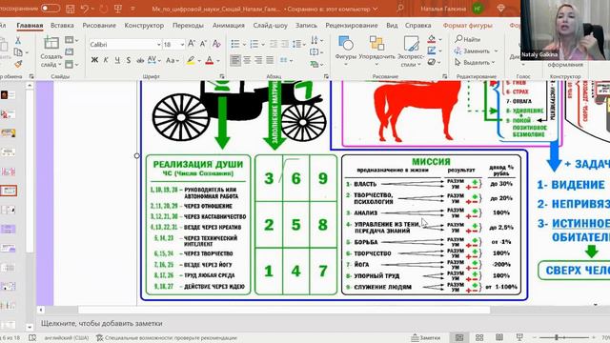Click the Undo arrow icon

click(85, 9)
